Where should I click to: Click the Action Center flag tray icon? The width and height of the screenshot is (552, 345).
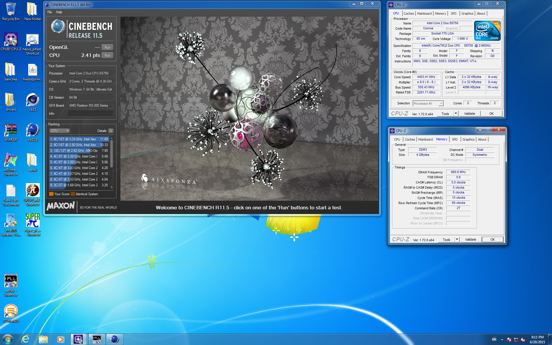tap(509, 340)
